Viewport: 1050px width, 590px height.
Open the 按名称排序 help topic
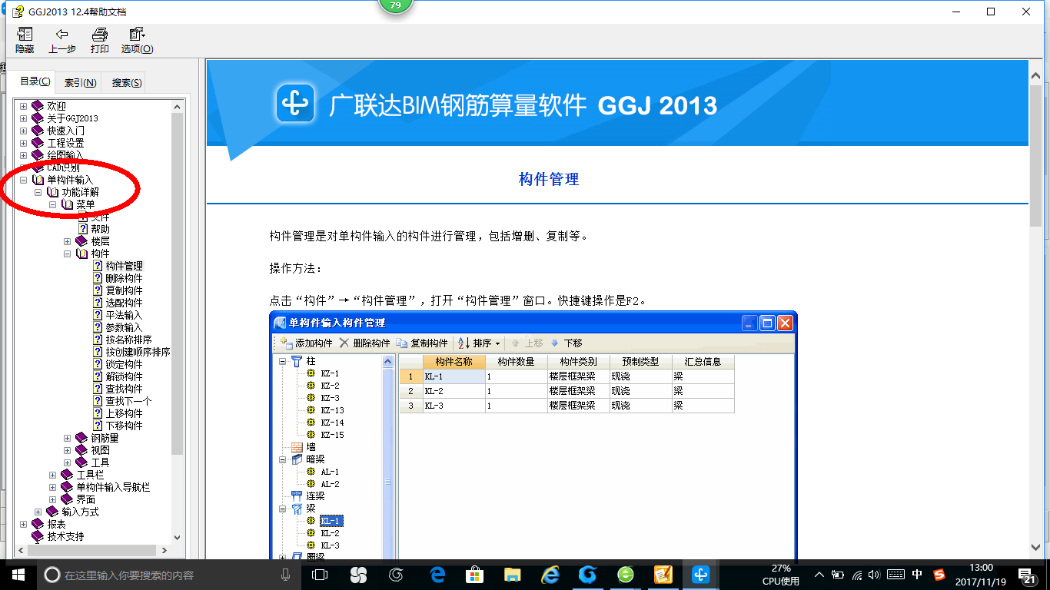coord(128,340)
